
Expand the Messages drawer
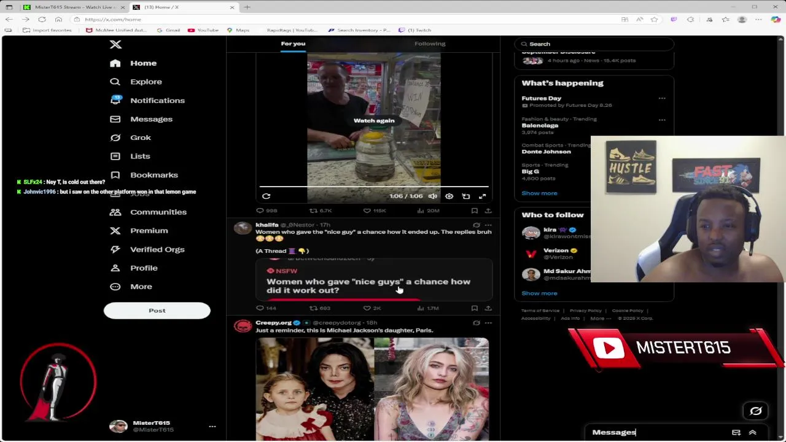pyautogui.click(x=752, y=433)
